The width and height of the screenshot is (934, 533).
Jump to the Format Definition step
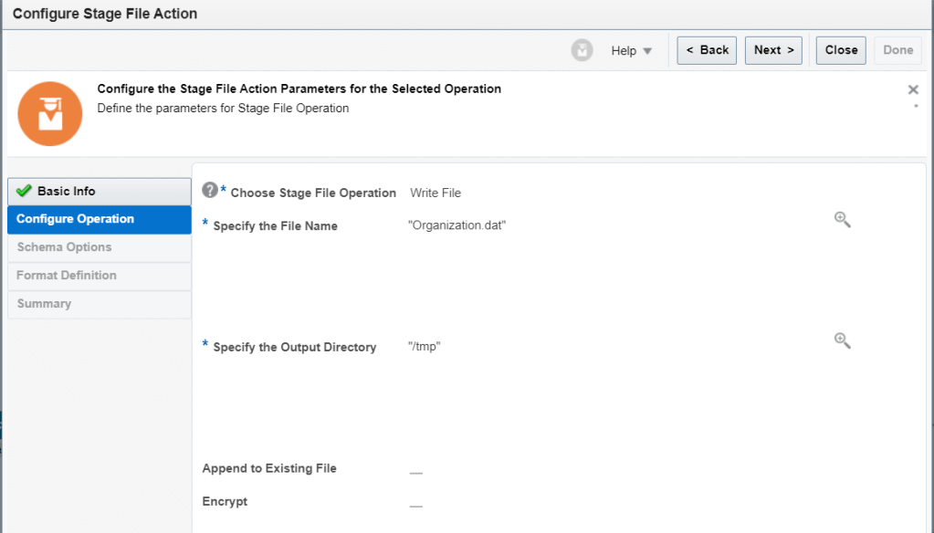click(x=99, y=276)
